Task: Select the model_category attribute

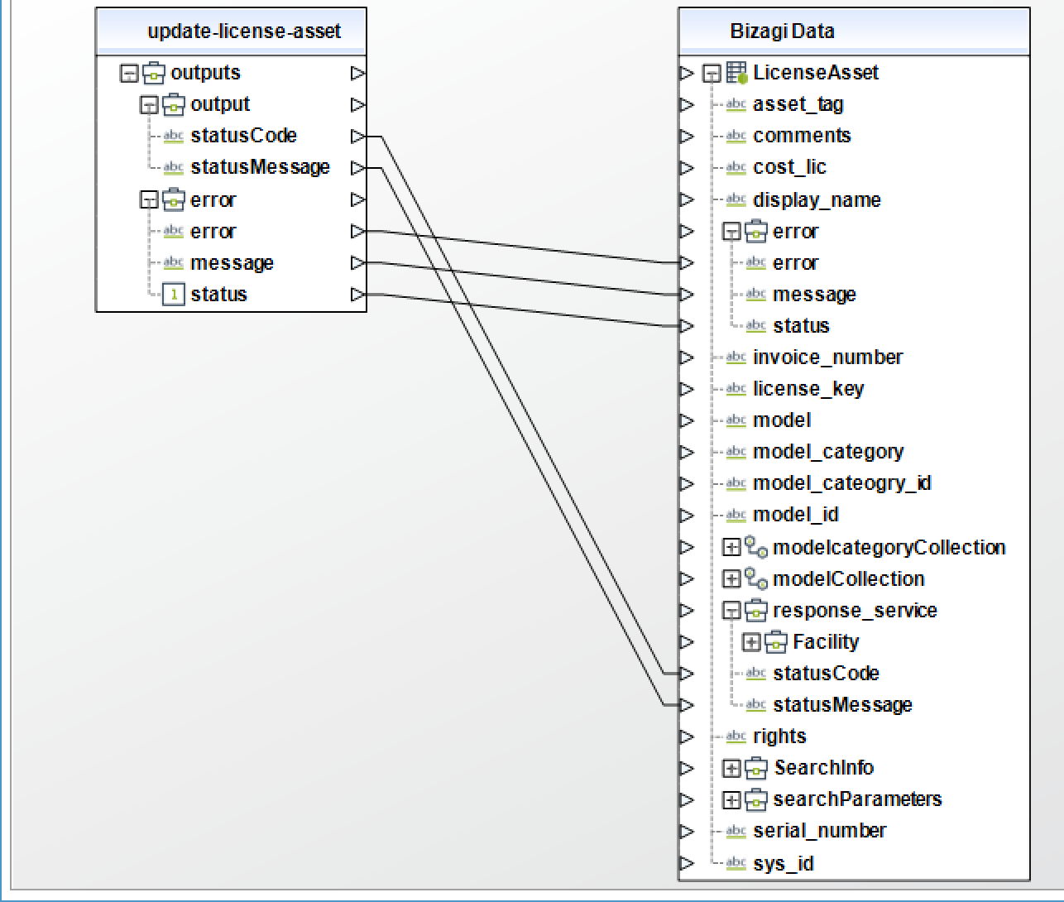Action: point(828,453)
